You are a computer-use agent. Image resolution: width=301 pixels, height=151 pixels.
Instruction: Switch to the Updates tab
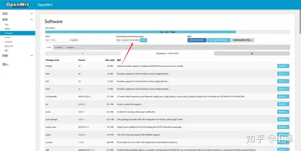pos(71,47)
